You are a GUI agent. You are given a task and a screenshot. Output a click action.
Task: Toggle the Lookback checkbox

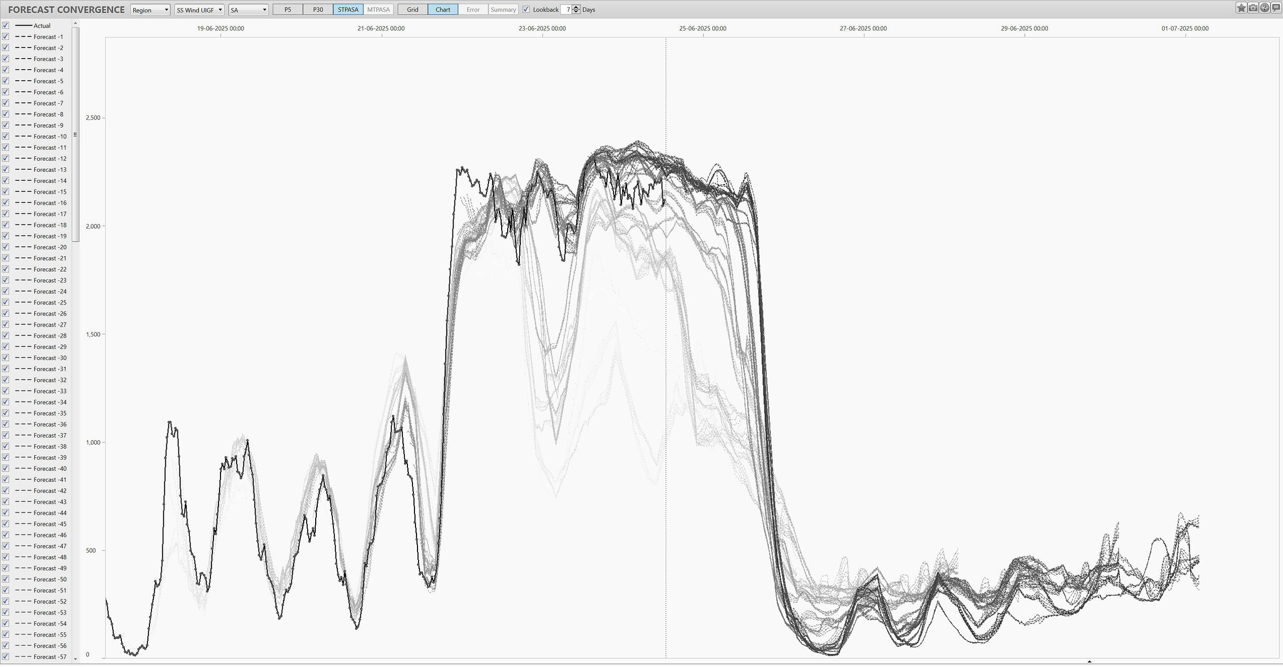pos(526,10)
